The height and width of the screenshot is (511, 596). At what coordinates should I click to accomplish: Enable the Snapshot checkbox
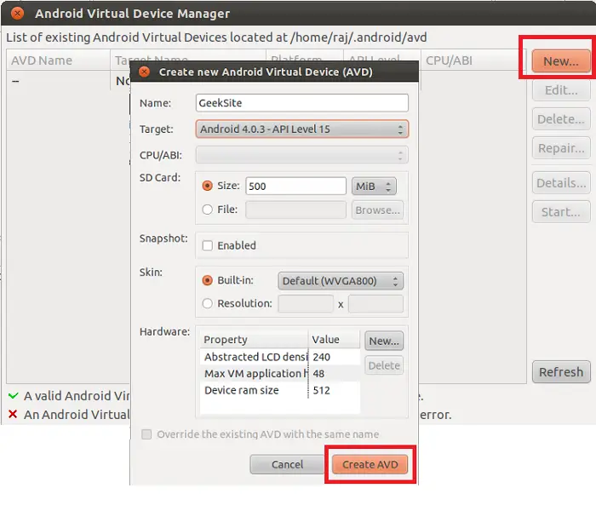(x=208, y=245)
